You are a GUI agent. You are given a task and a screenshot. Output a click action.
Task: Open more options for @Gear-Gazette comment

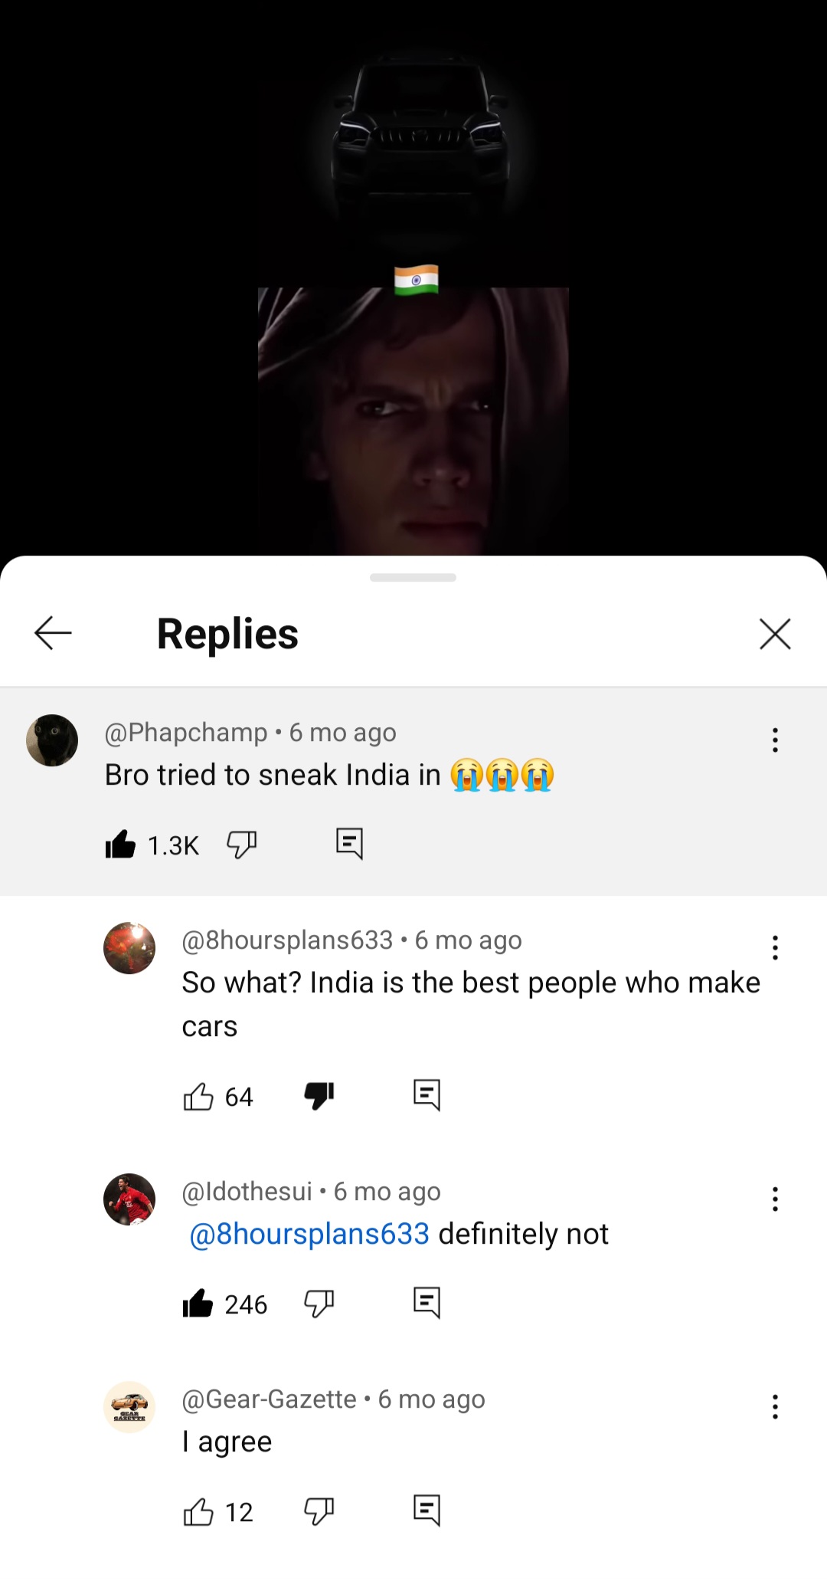(775, 1407)
